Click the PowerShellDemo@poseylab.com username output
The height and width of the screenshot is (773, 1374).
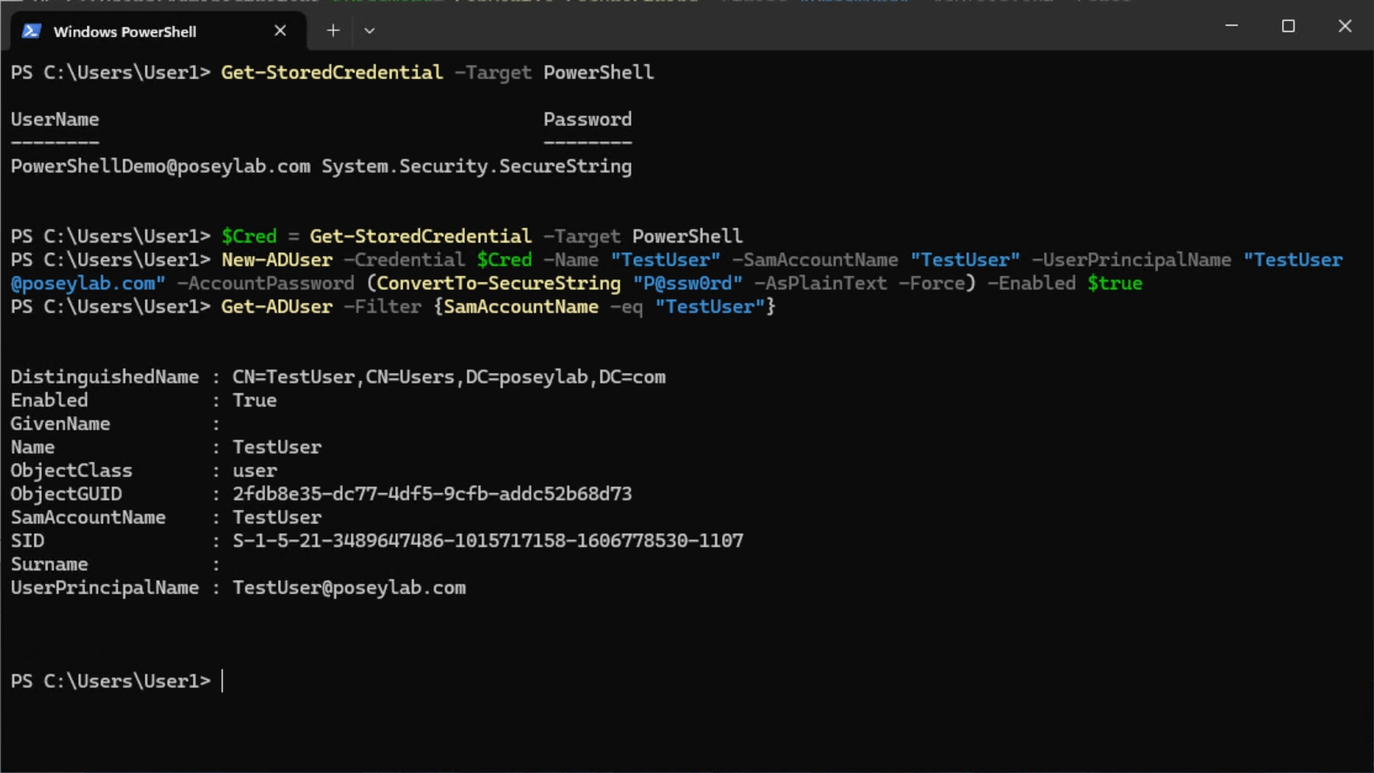pos(160,166)
